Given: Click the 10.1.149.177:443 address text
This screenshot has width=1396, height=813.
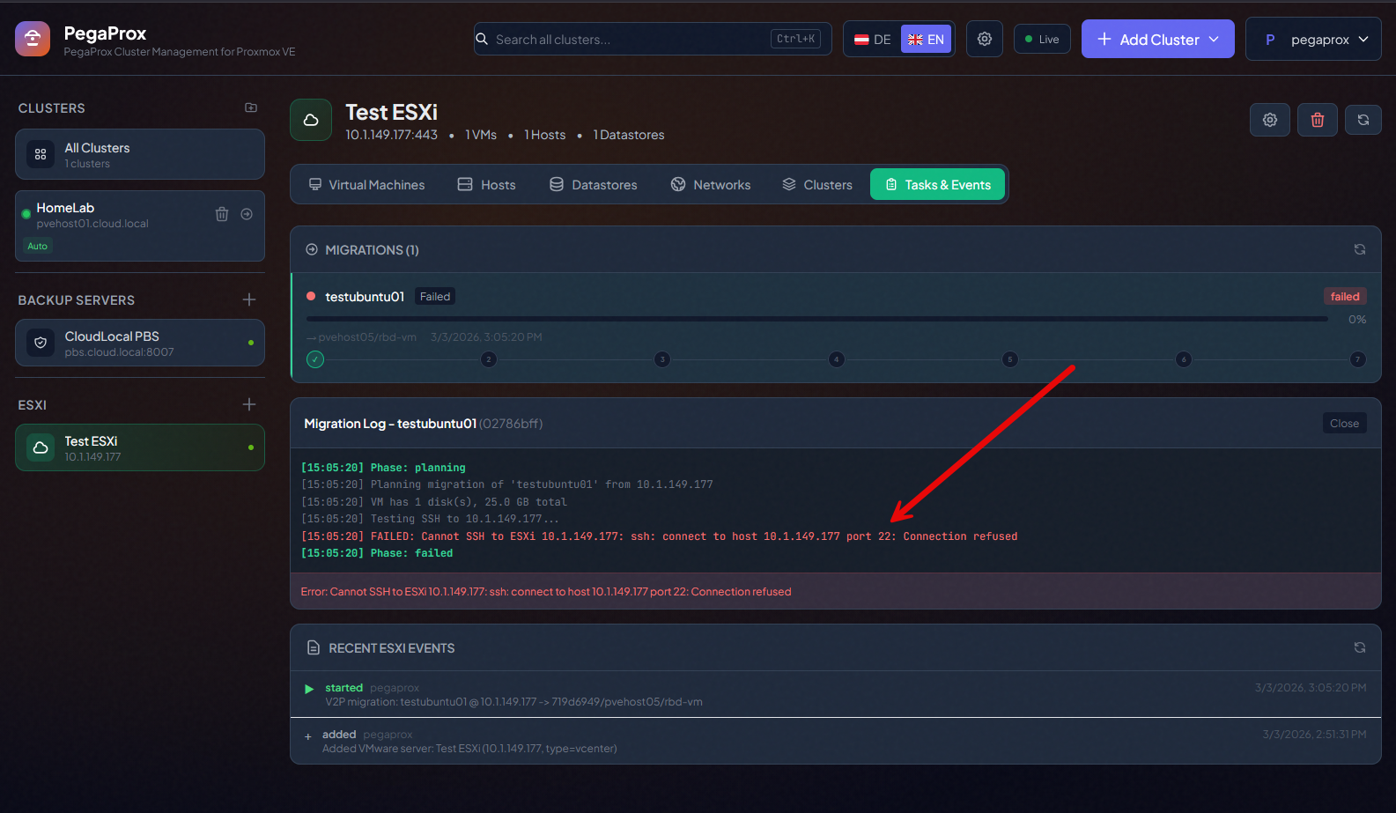Looking at the screenshot, I should [391, 135].
